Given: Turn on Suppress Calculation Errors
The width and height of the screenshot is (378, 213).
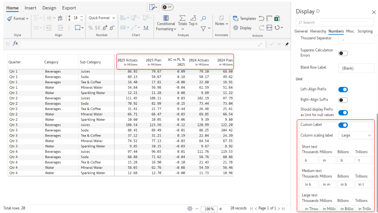Looking at the screenshot, I should (343, 53).
